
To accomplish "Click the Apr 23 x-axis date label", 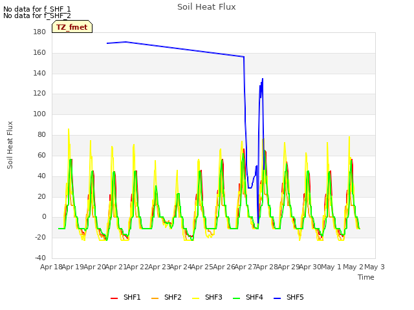I will point(159,267).
